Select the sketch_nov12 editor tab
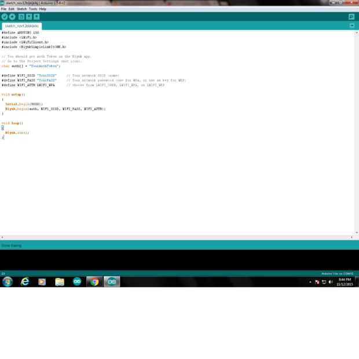 coord(22,26)
